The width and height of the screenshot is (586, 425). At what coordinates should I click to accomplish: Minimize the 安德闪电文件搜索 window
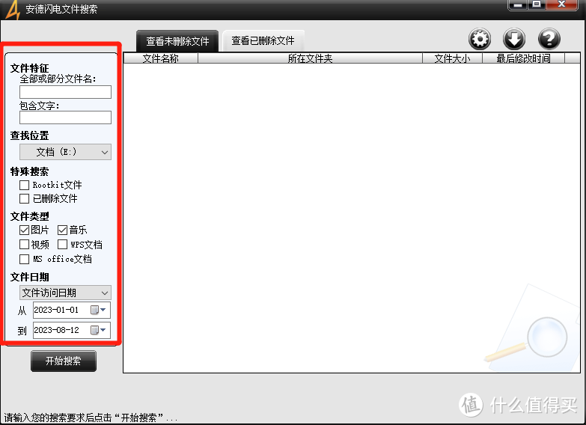(518, 4)
